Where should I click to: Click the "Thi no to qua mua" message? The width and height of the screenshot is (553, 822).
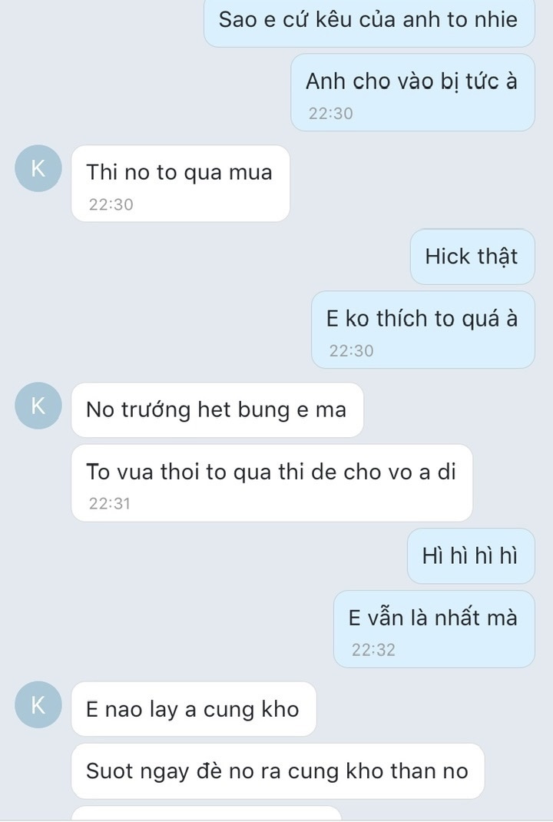[x=180, y=183]
